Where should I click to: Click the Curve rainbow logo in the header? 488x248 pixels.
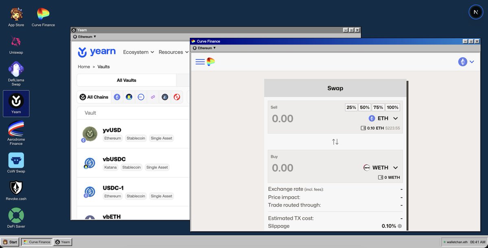[211, 62]
